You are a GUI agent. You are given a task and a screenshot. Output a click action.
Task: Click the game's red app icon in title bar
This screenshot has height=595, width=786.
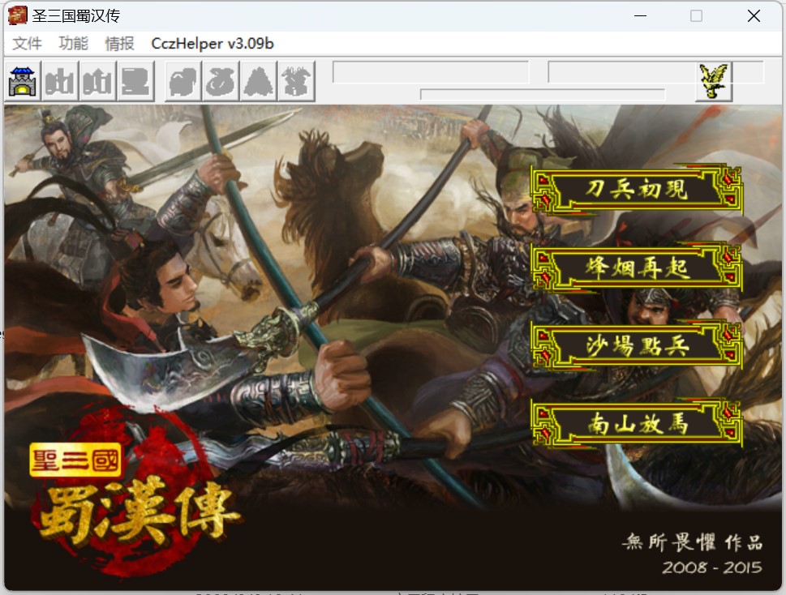point(18,15)
